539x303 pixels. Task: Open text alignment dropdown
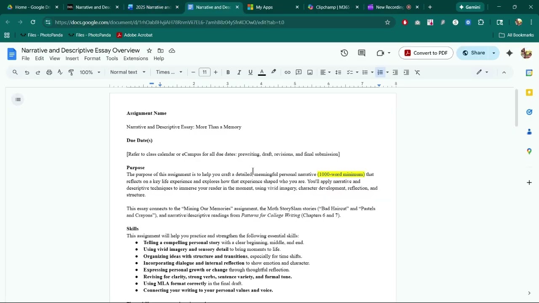(326, 72)
